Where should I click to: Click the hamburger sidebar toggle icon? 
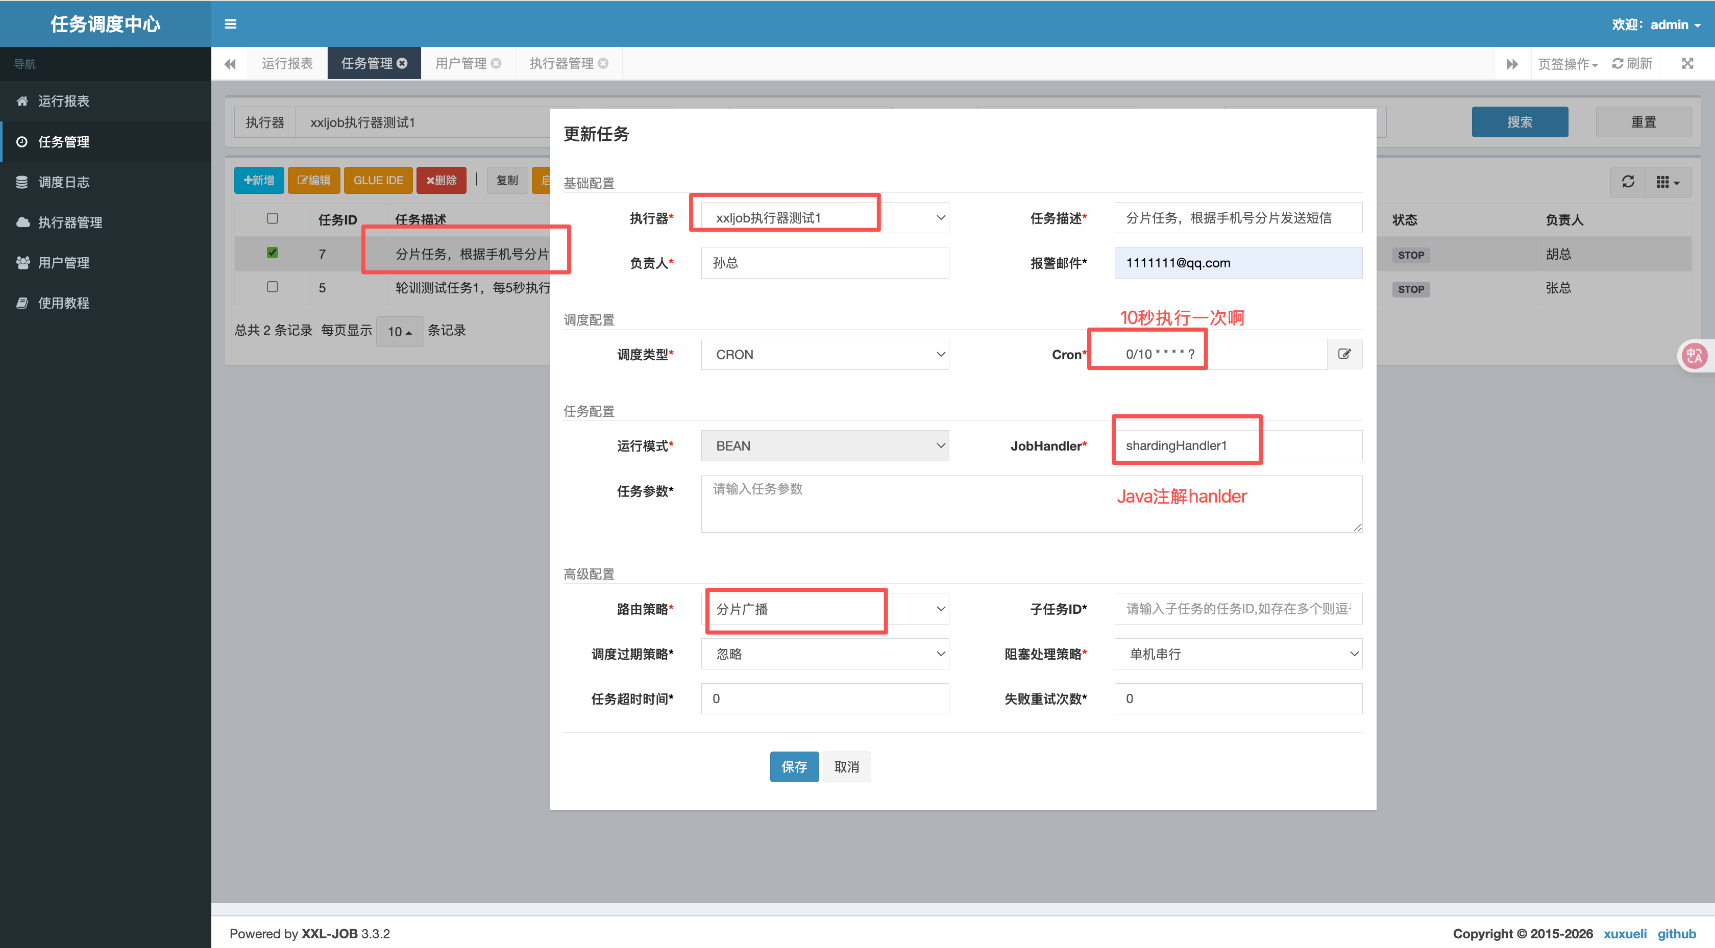(x=230, y=24)
